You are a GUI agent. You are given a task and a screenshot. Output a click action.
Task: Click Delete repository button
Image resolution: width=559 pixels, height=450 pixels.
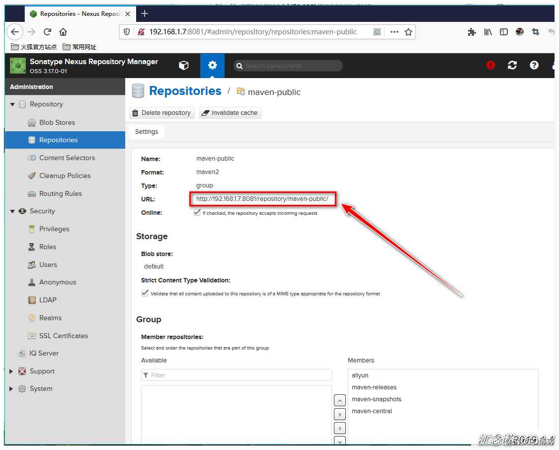tap(162, 113)
